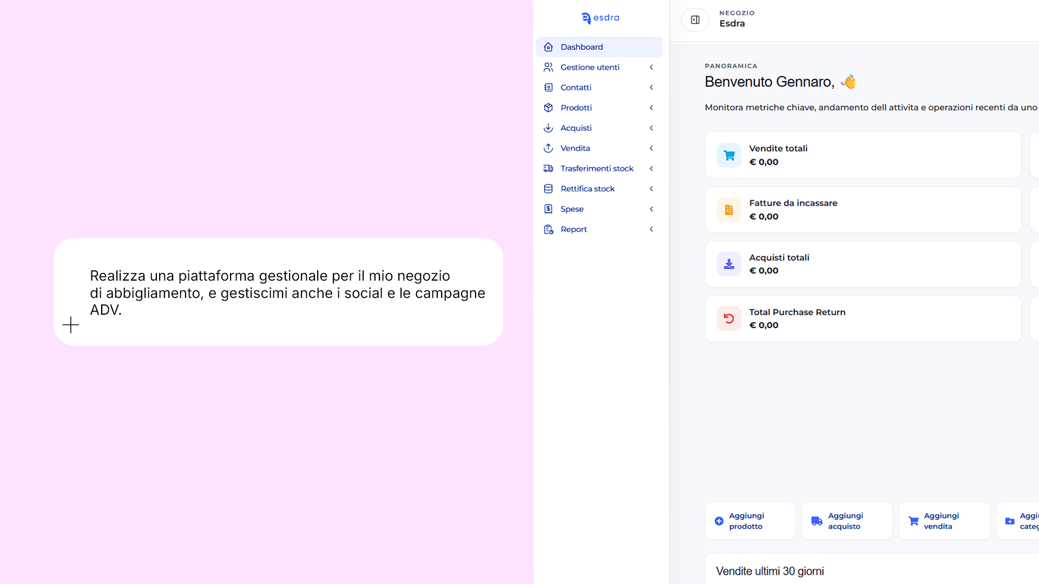The image size is (1039, 584).
Task: Select the Gestione utenti icon in the sidebar
Action: tap(548, 67)
